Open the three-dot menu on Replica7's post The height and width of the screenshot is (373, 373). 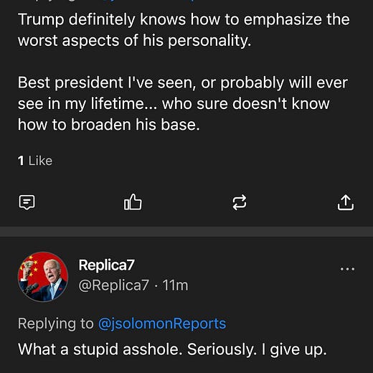pyautogui.click(x=347, y=269)
